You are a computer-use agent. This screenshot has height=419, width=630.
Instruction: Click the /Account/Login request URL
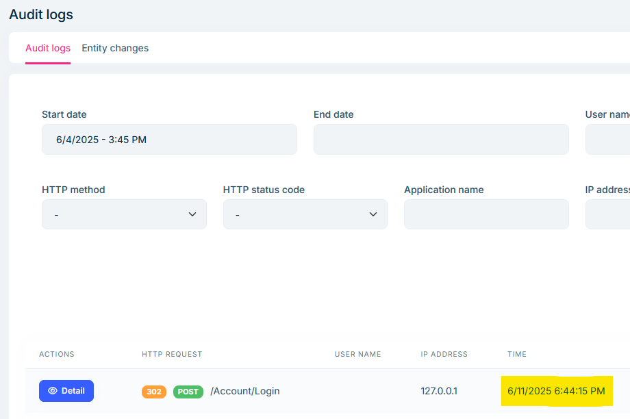245,391
